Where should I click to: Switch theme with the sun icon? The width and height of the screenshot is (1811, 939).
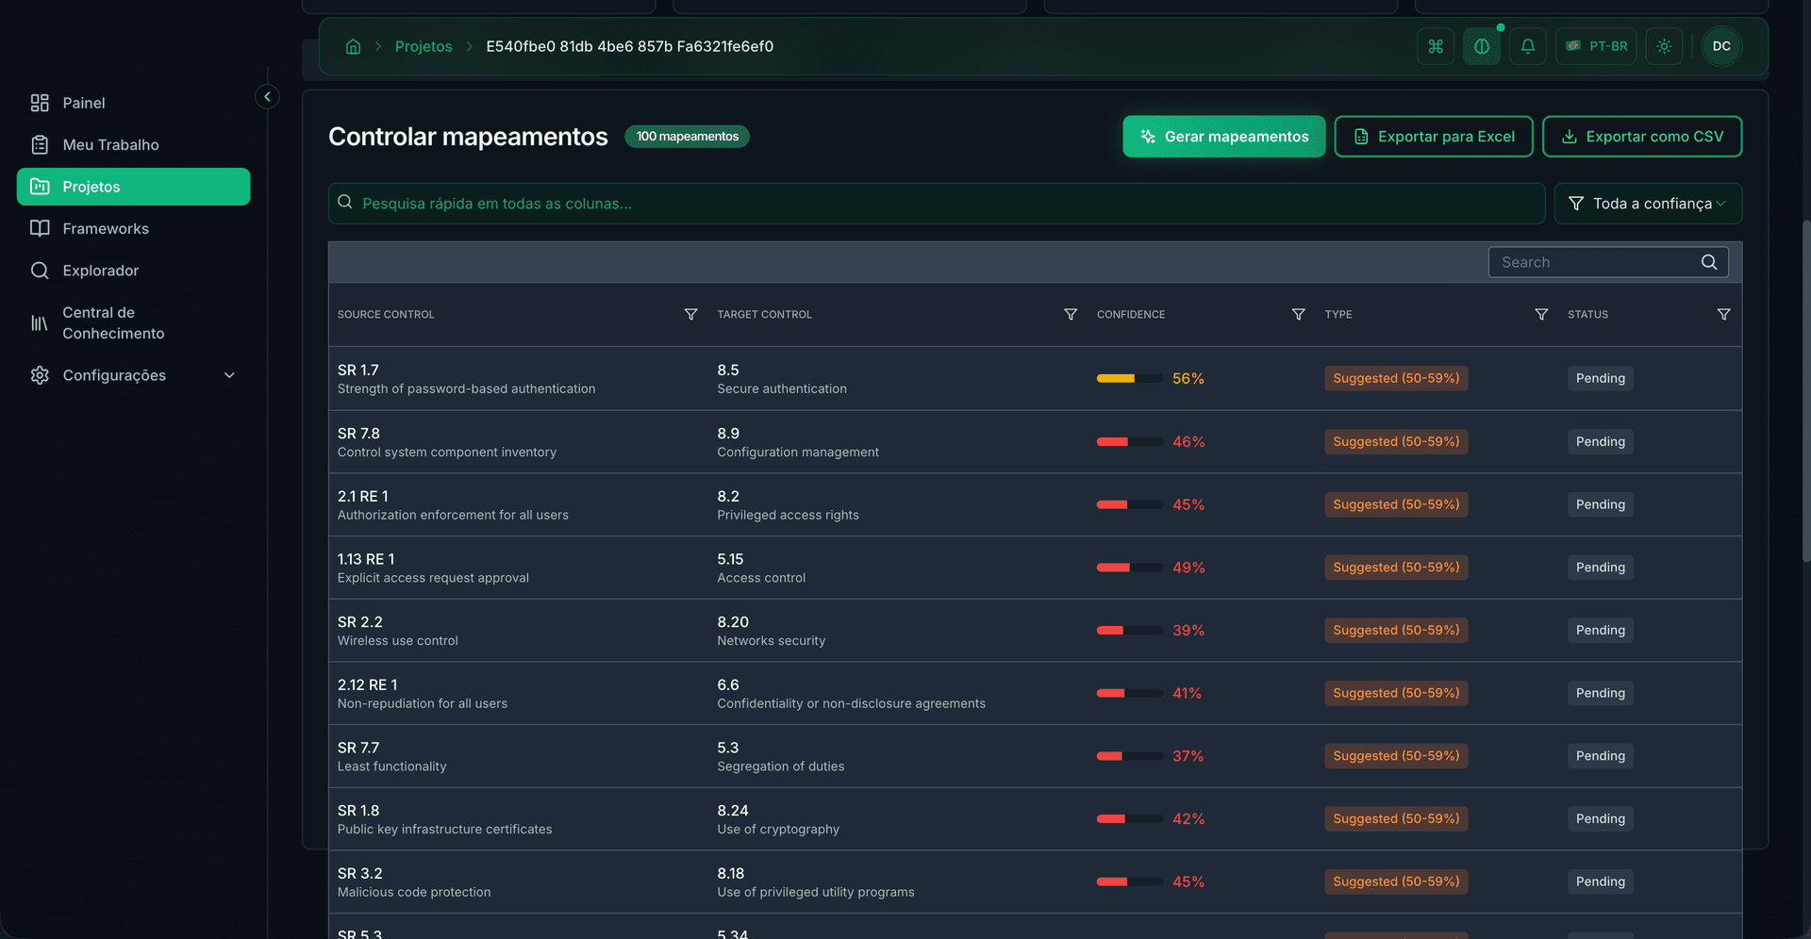(1664, 45)
